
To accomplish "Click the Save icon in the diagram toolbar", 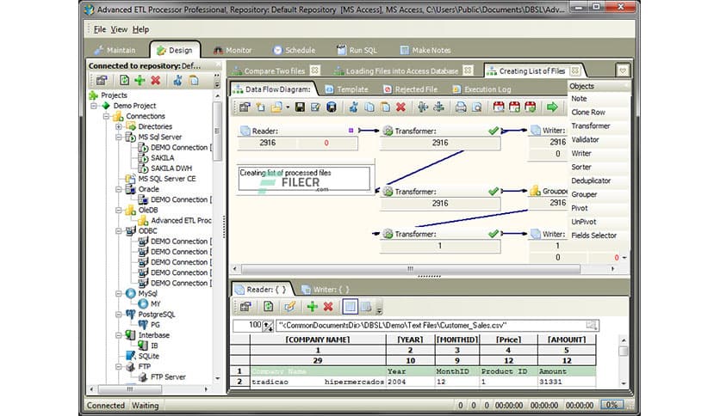I will [300, 107].
